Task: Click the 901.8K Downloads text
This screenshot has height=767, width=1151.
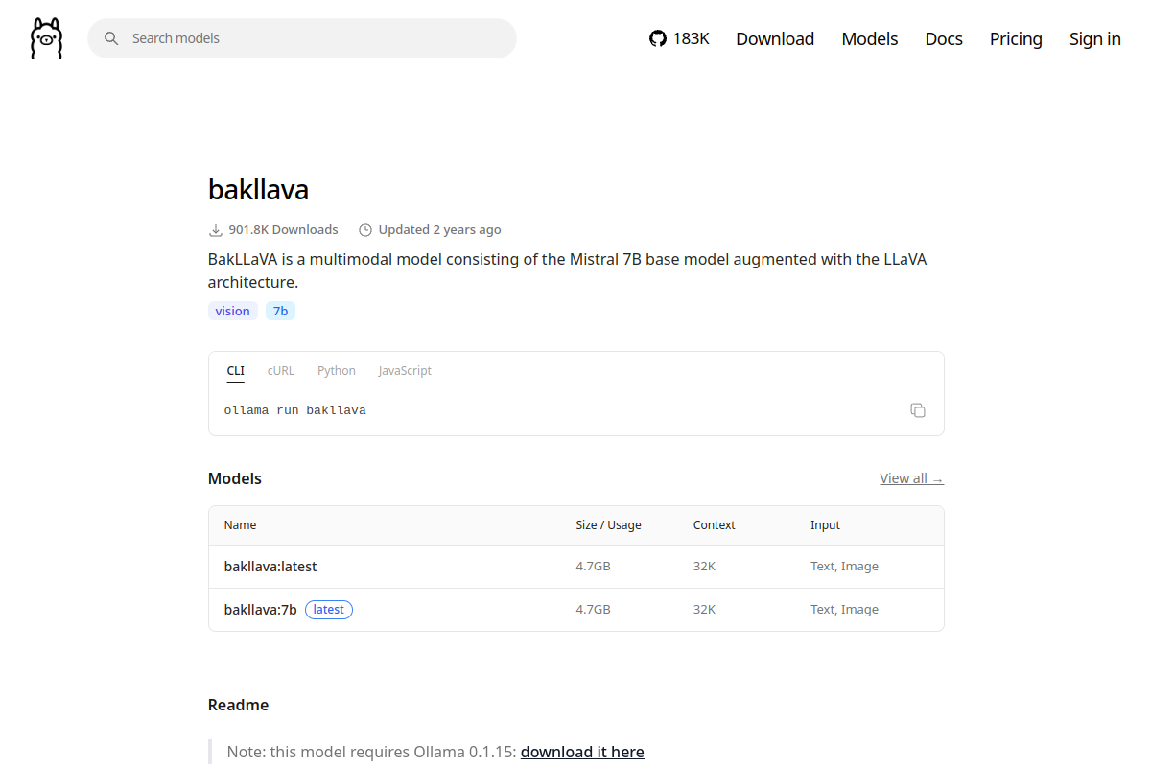Action: point(283,230)
